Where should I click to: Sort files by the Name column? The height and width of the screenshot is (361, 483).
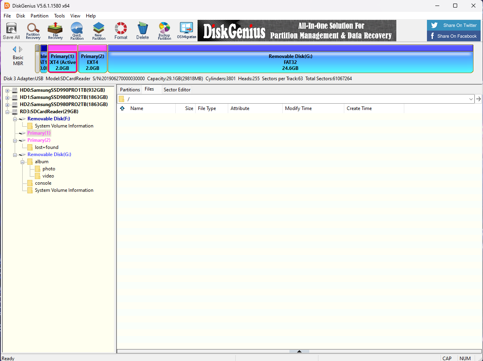(136, 108)
